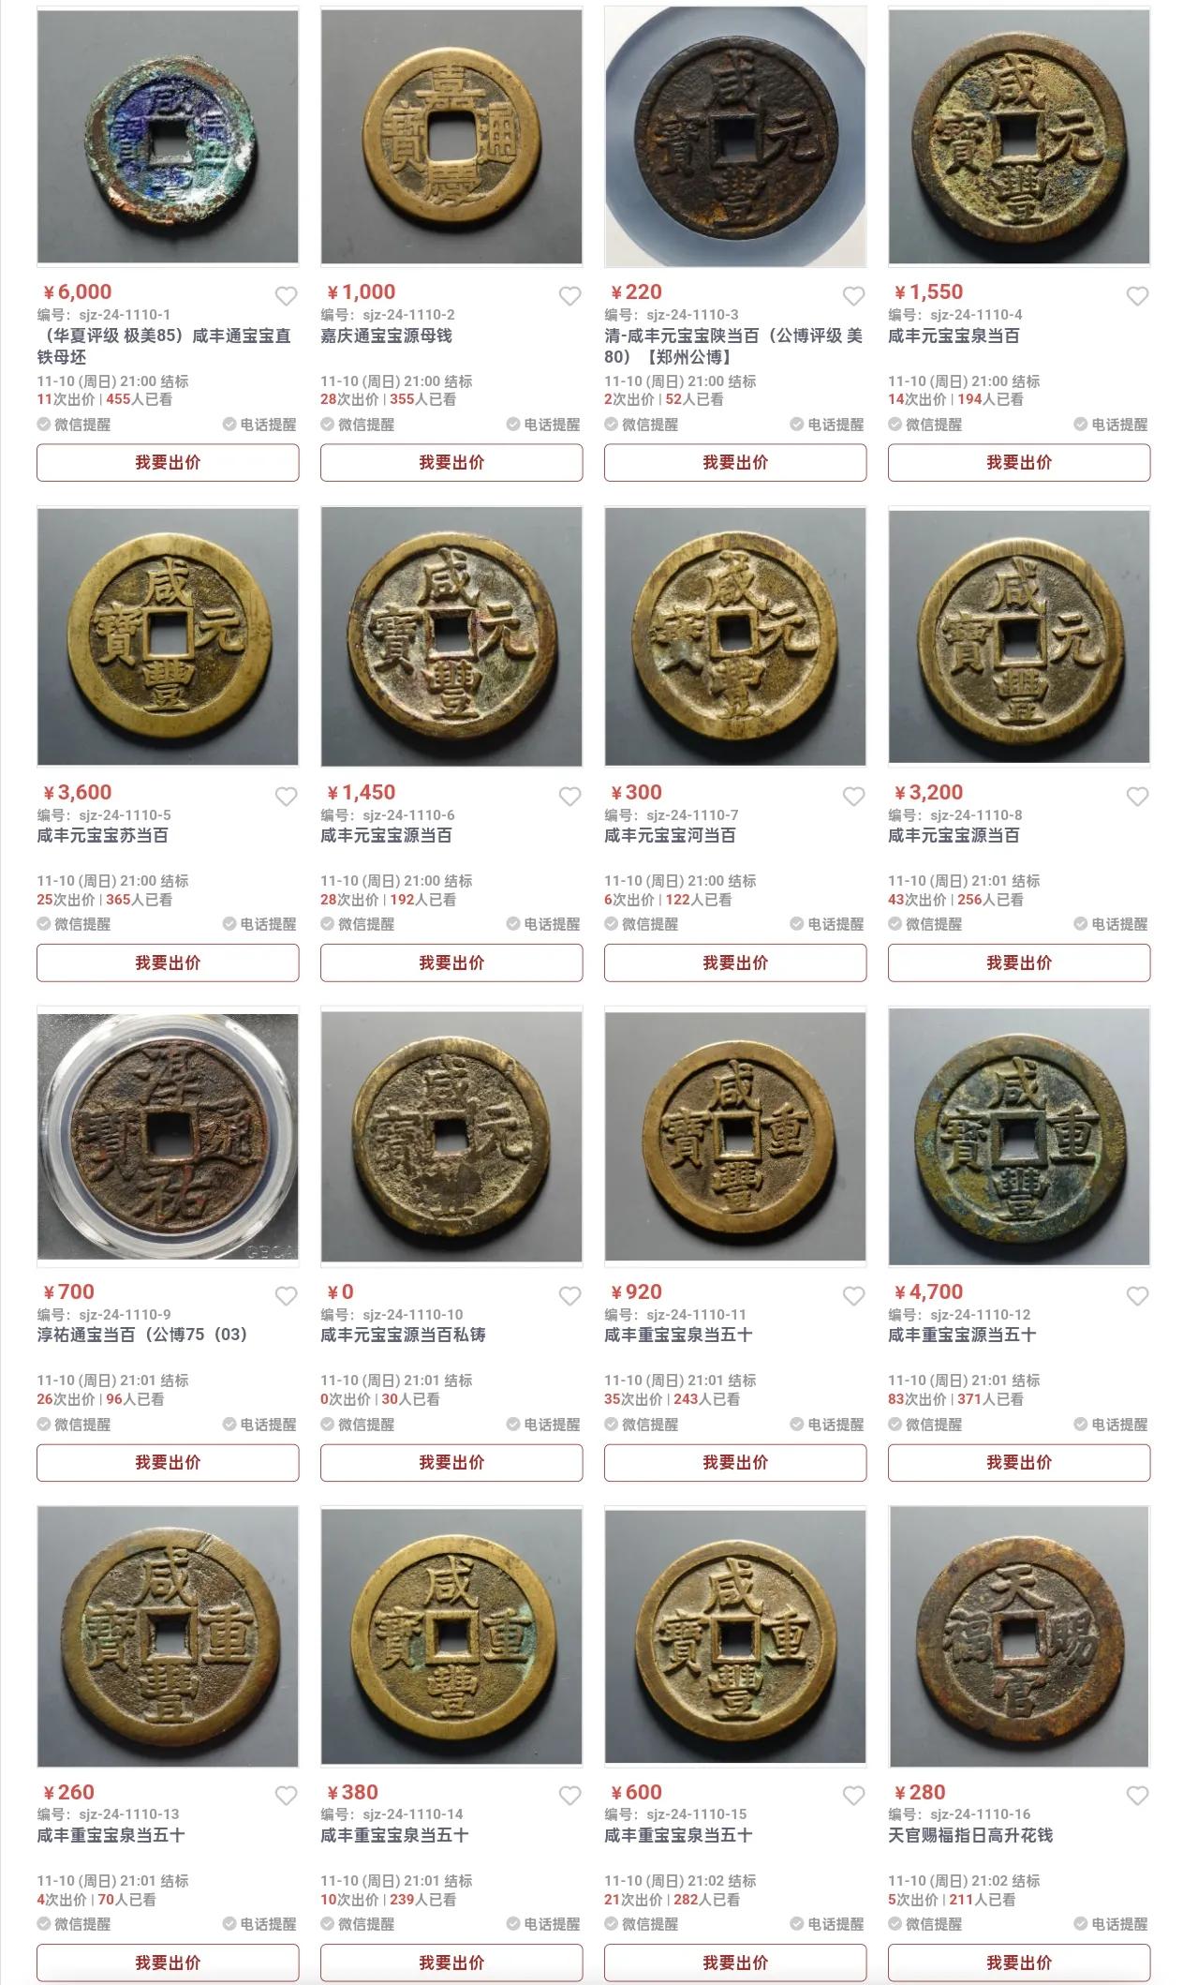This screenshot has height=1985, width=1183.
Task: Open coin image of lot sjz-24-1110-10
Action: click(451, 1136)
